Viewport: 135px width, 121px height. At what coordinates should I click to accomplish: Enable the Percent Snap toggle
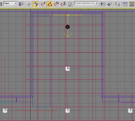tap(56, 4)
